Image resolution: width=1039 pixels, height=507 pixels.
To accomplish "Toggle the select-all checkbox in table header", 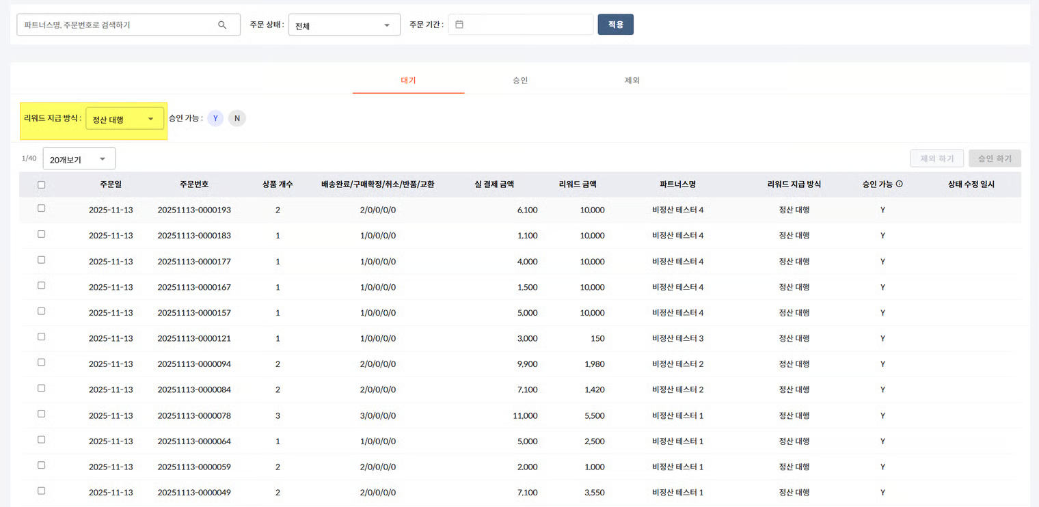I will point(41,184).
